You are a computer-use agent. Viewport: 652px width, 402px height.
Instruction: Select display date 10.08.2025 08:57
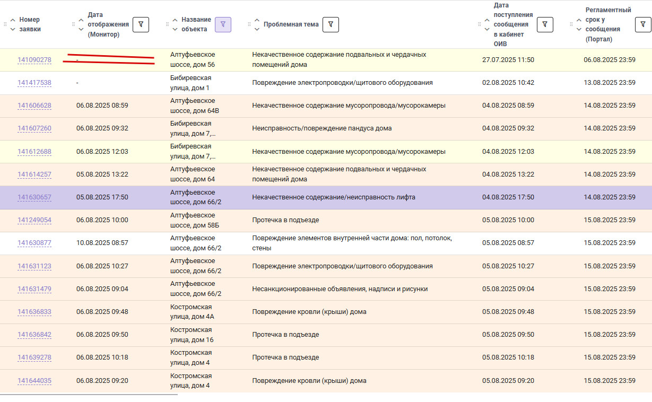tap(102, 243)
